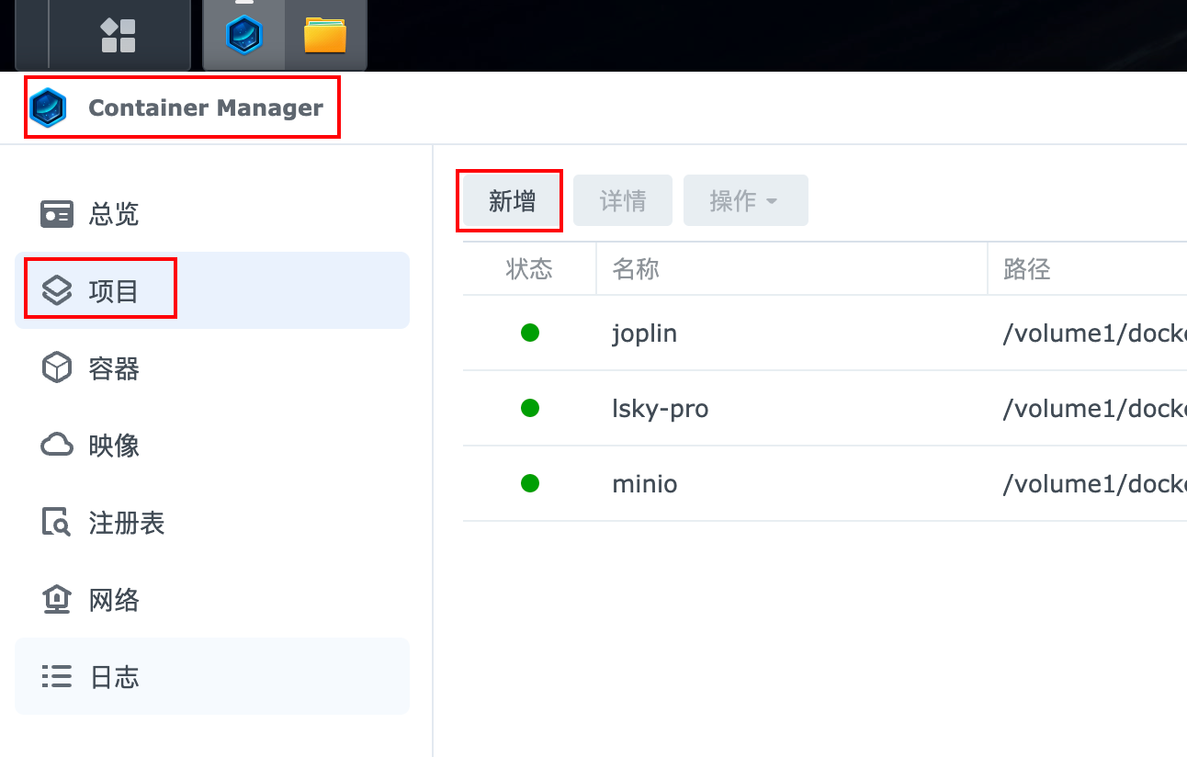This screenshot has width=1187, height=757.
Task: Click the 网络 network sidebar icon
Action: click(57, 600)
